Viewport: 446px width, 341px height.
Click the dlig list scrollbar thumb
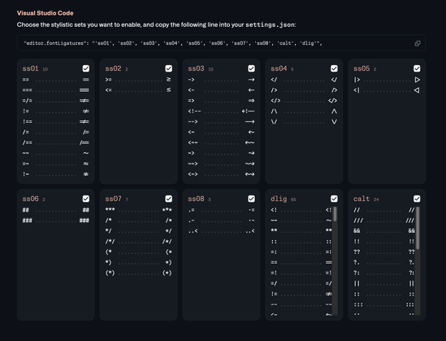click(335, 214)
